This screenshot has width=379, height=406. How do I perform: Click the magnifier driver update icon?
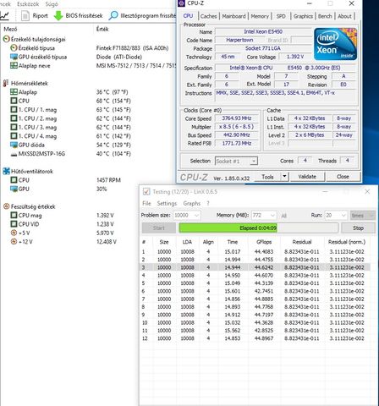click(113, 15)
